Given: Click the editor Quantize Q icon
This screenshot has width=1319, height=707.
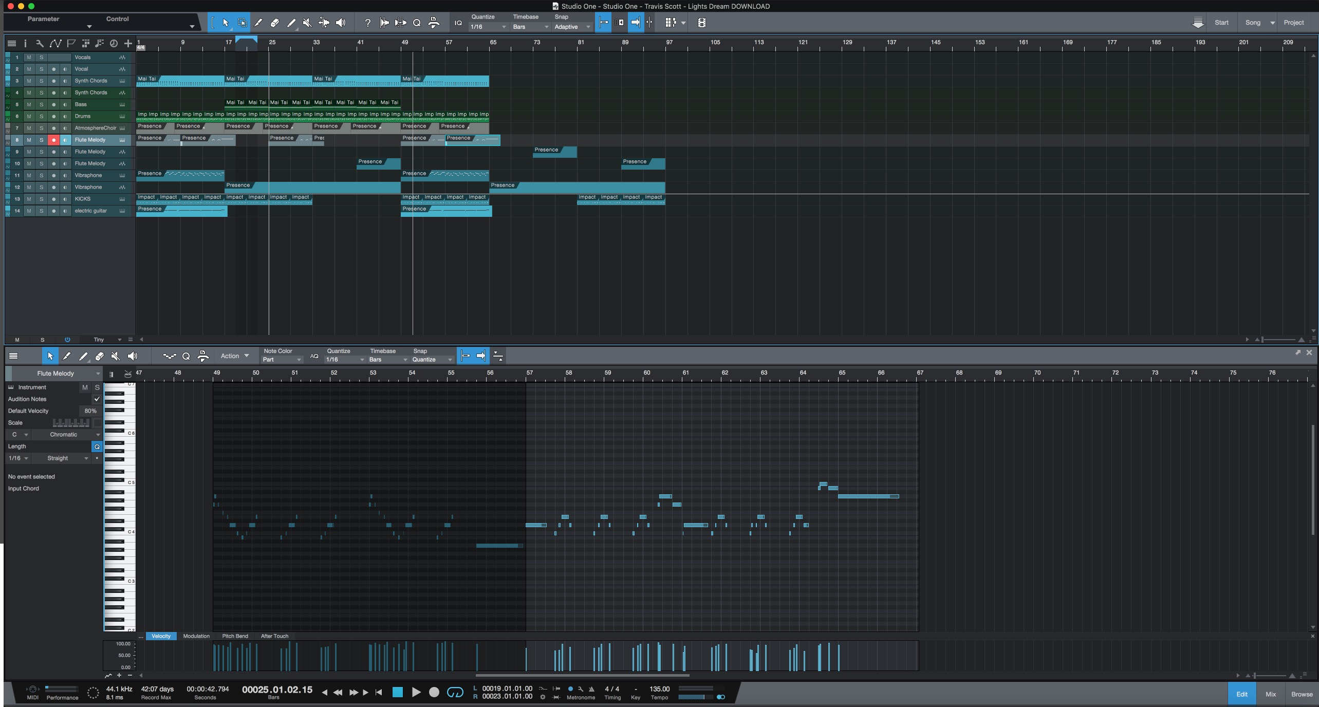Looking at the screenshot, I should 186,356.
